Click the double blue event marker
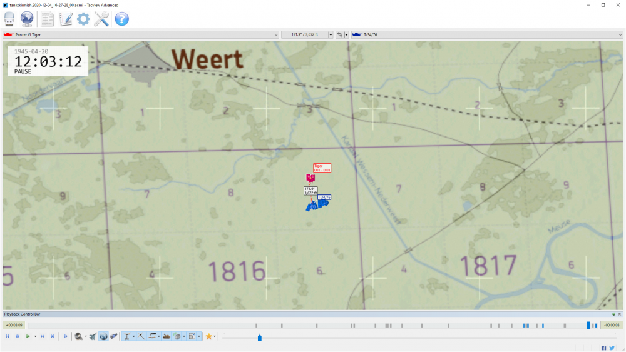This screenshot has height=352, width=626. [x=526, y=326]
